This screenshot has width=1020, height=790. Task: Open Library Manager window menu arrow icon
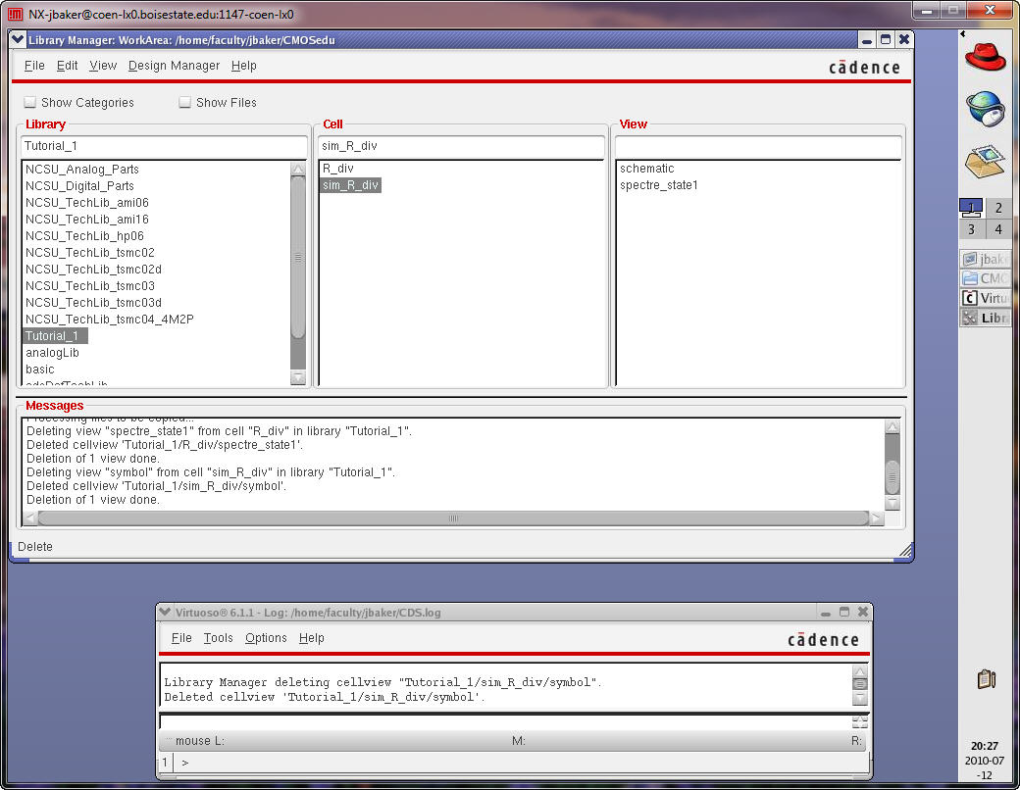19,40
